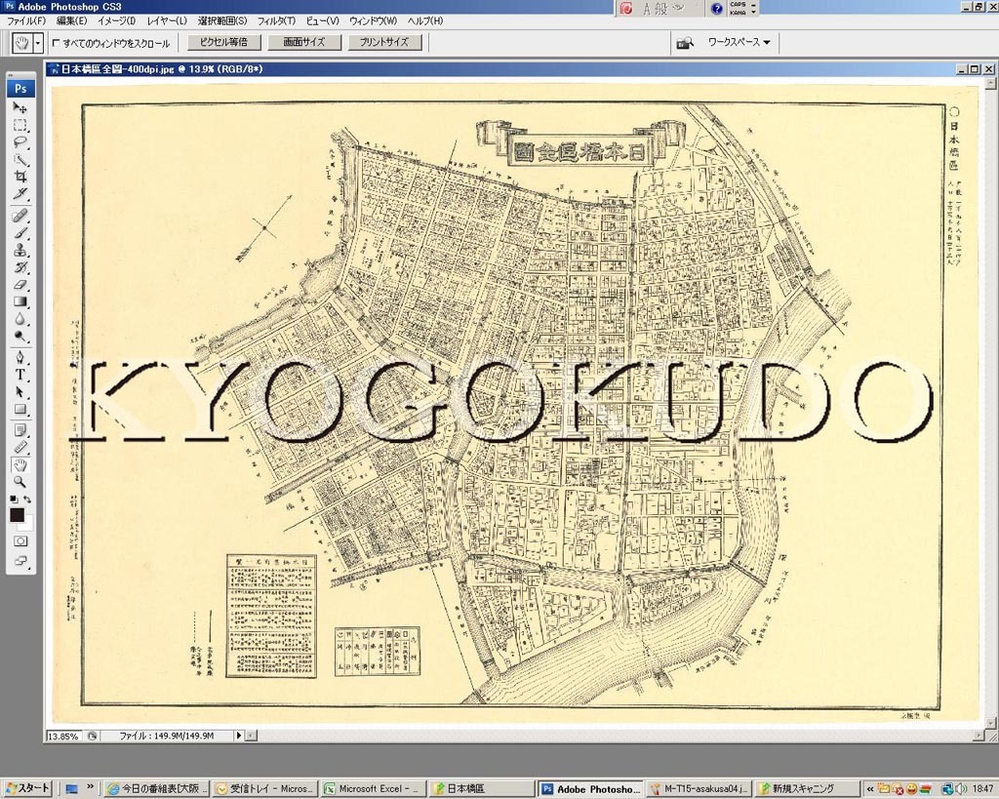Click the Actual Pixels button
The image size is (999, 799).
[x=223, y=43]
